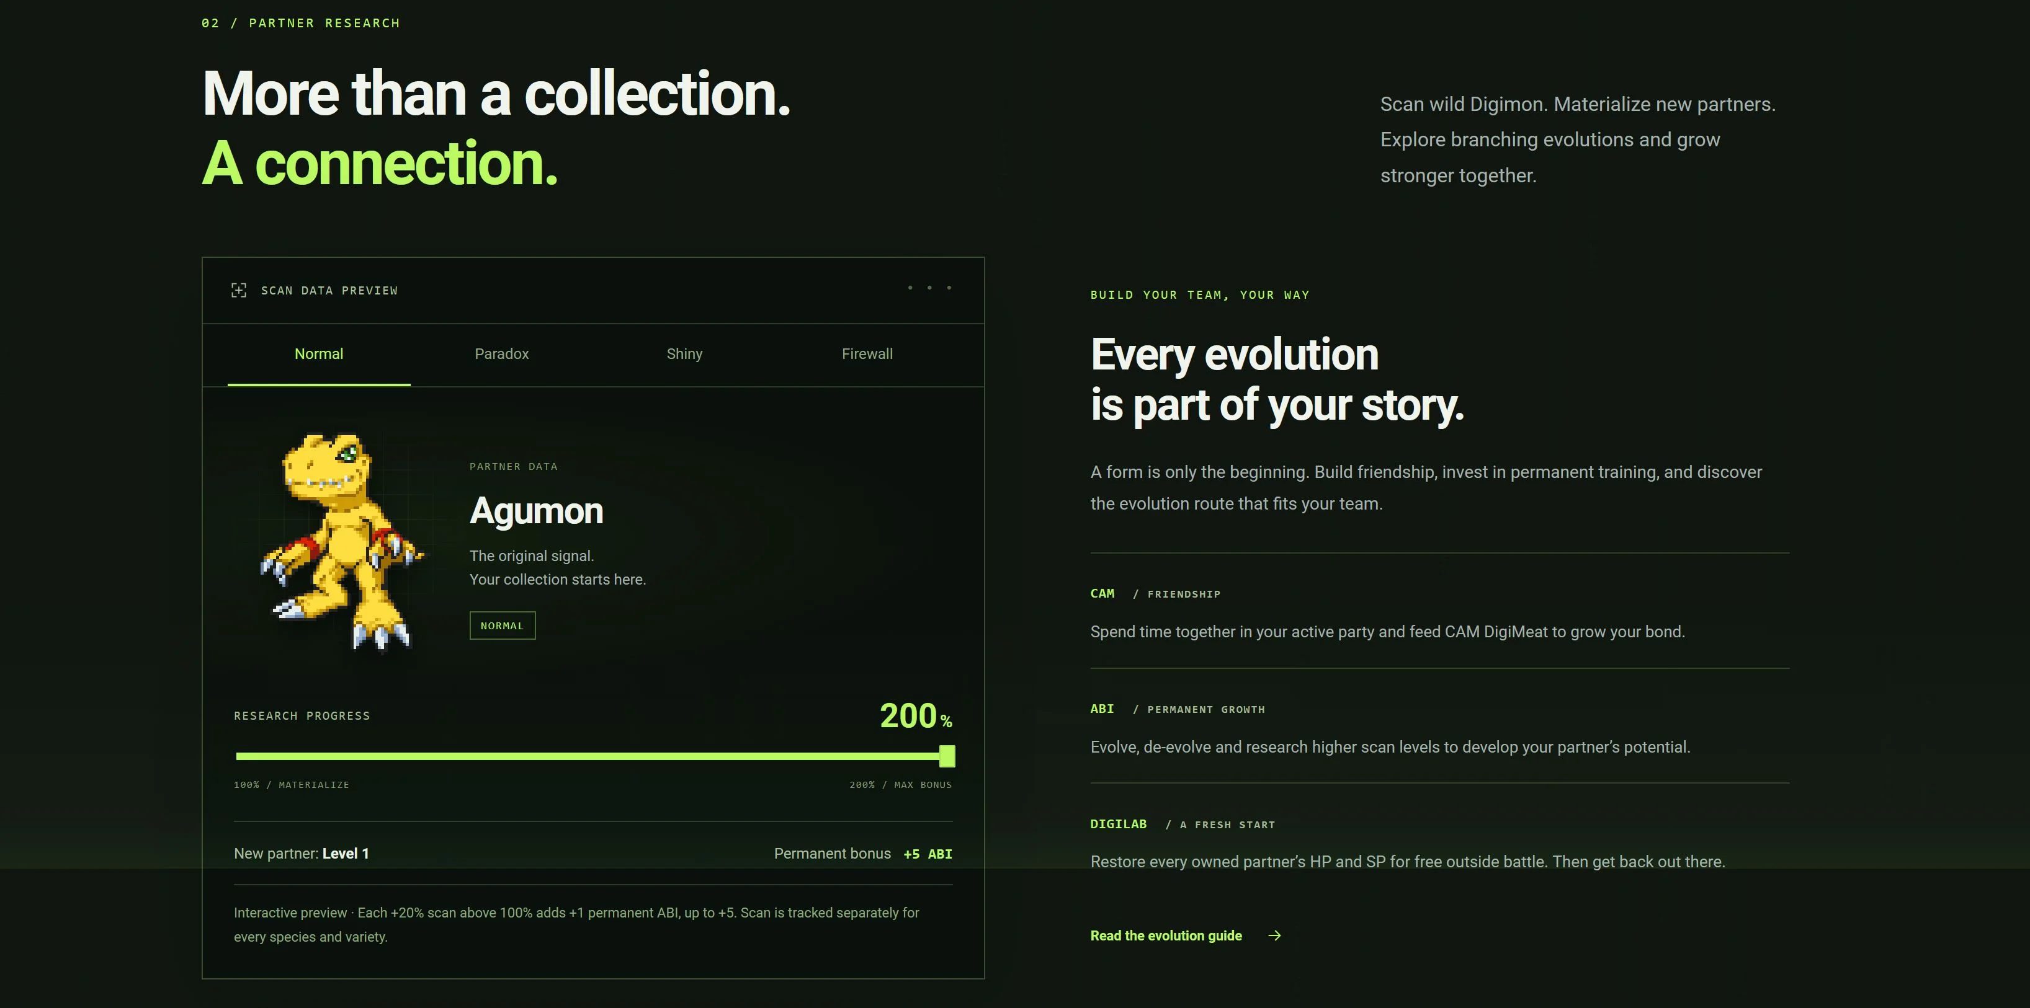Click the Agumon name heading
The image size is (2030, 1008).
(x=537, y=511)
